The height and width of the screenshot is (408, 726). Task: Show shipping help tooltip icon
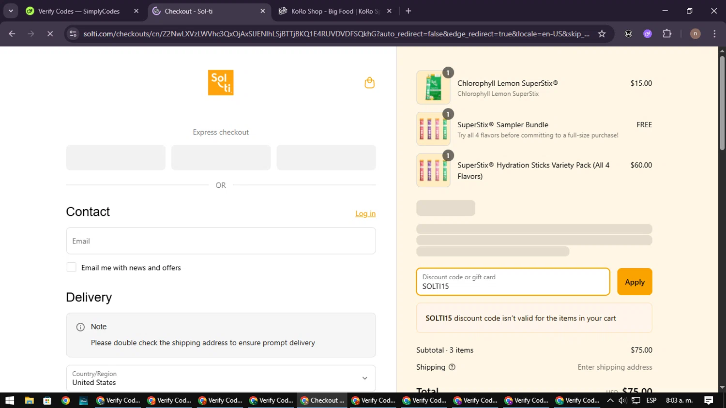pos(452,367)
